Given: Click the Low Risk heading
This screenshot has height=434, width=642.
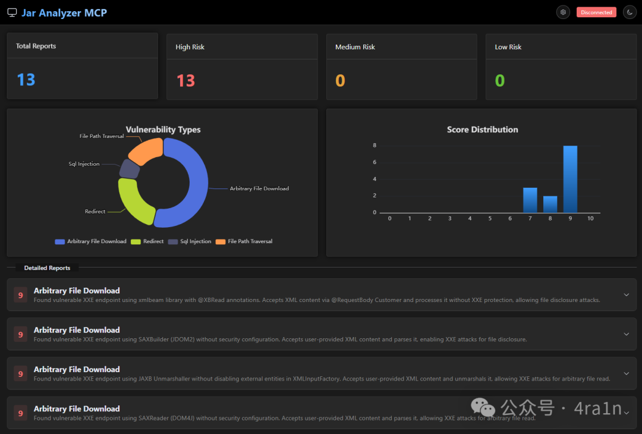Looking at the screenshot, I should point(508,47).
